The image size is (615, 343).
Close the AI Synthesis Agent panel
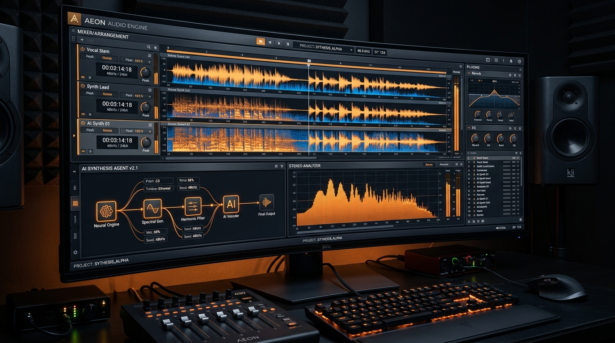pos(282,166)
